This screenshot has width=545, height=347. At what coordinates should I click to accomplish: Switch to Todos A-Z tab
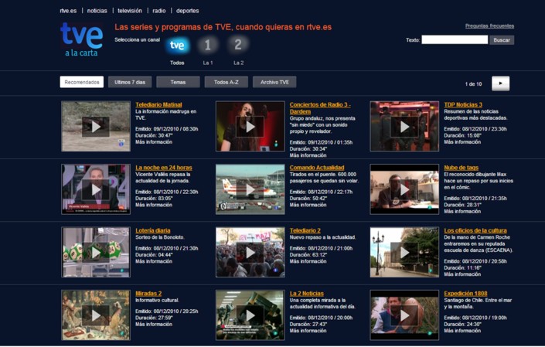(x=227, y=83)
